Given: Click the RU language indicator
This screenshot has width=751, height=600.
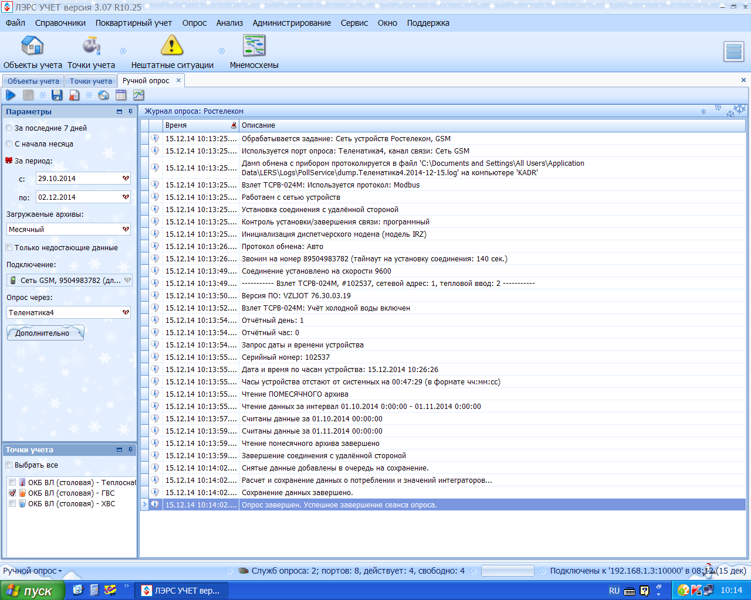Looking at the screenshot, I should 614,591.
